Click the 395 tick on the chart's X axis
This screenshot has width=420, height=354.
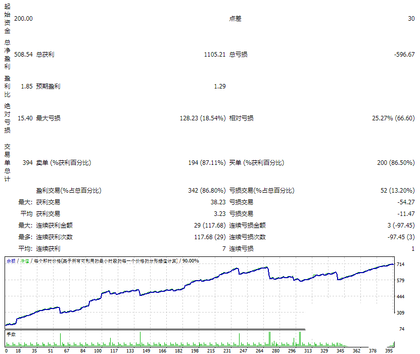pyautogui.click(x=389, y=350)
